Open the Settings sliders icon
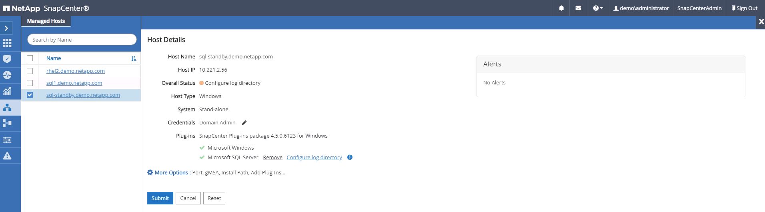 pyautogui.click(x=7, y=140)
